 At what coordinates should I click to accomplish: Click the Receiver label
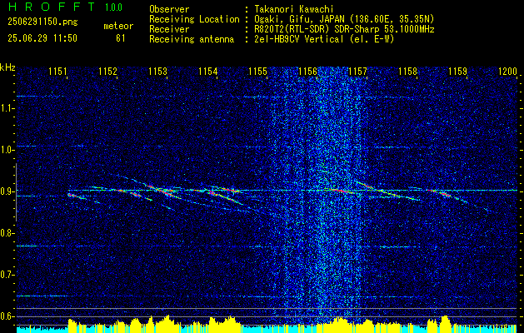(x=169, y=29)
